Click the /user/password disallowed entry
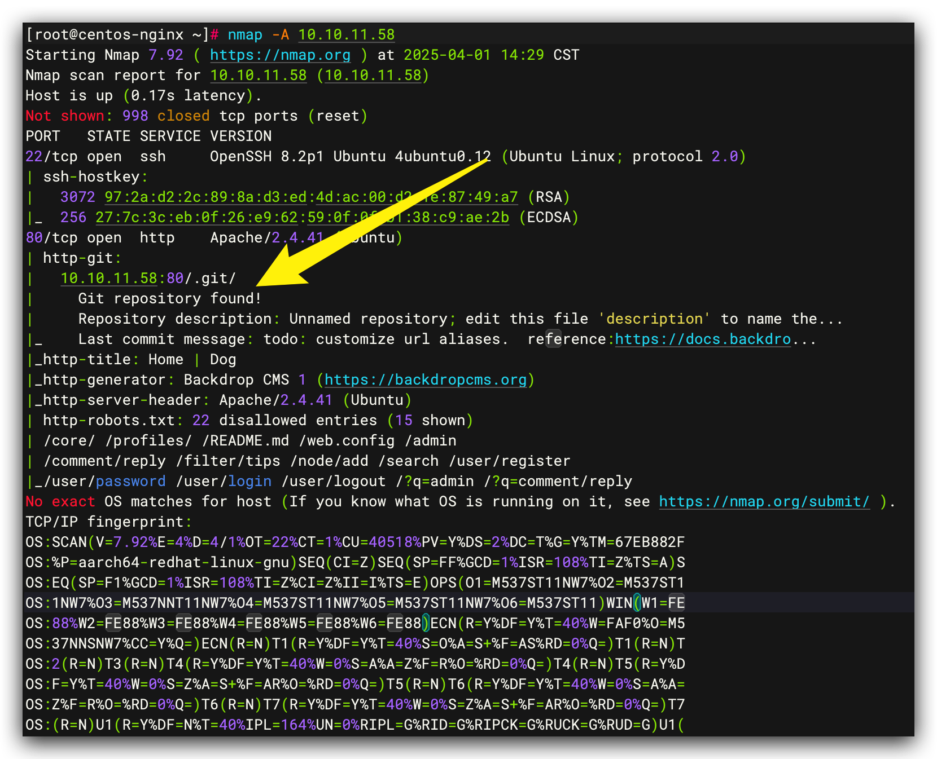The height and width of the screenshot is (759, 937). pos(106,481)
